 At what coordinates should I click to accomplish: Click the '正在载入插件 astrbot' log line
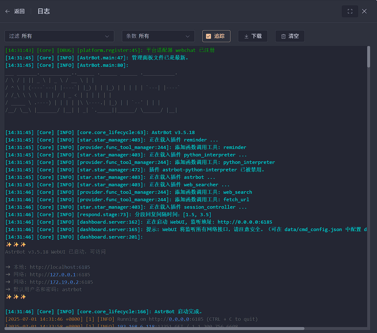click(x=110, y=177)
